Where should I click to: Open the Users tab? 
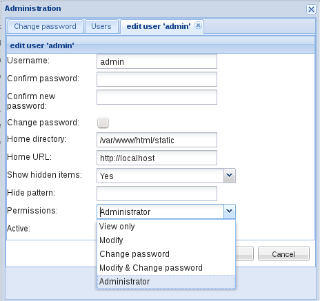point(101,27)
